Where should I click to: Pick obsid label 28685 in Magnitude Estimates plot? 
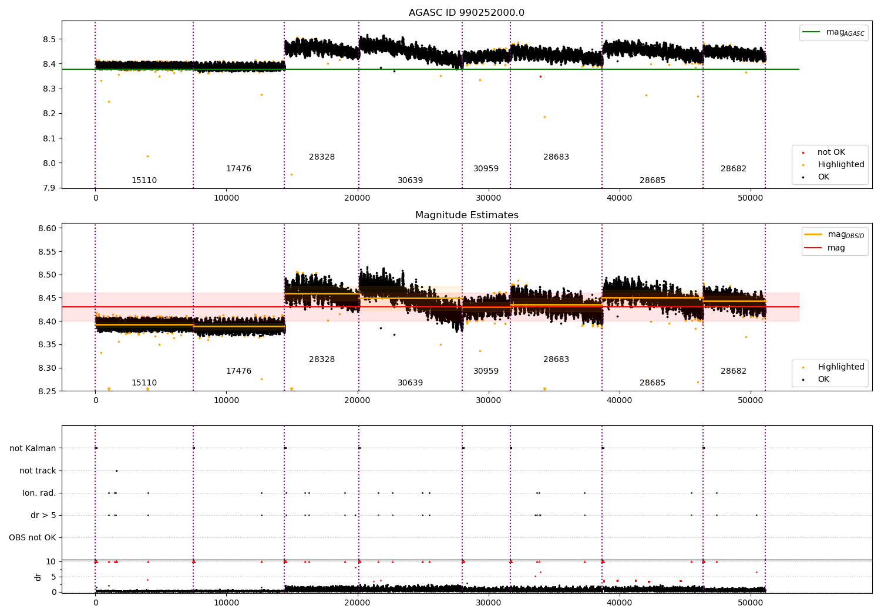coord(653,383)
